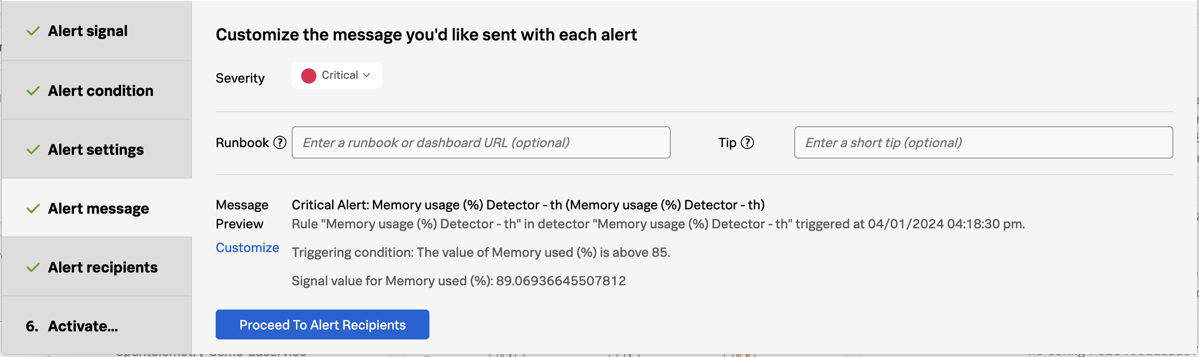Image resolution: width=1199 pixels, height=357 pixels.
Task: Switch to the Alert signal step
Action: point(88,31)
